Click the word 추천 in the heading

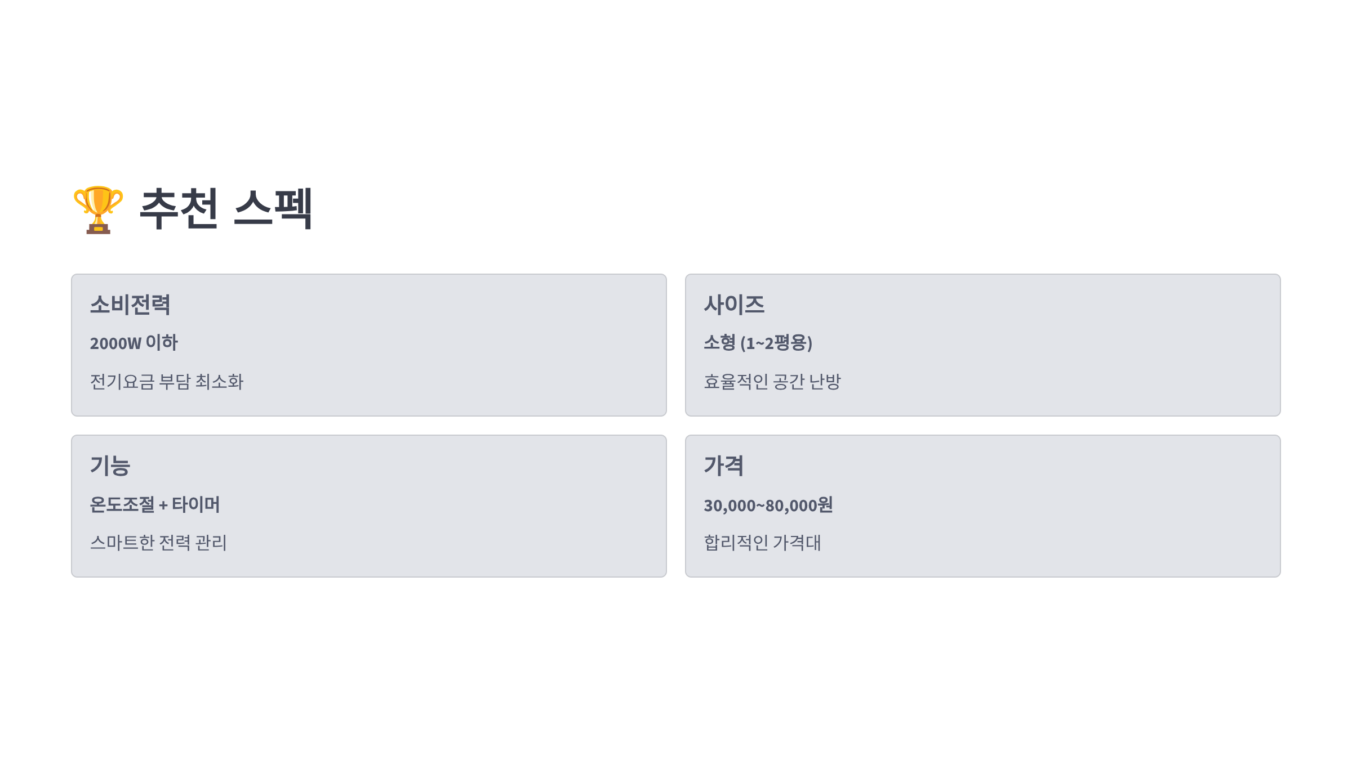(x=179, y=209)
